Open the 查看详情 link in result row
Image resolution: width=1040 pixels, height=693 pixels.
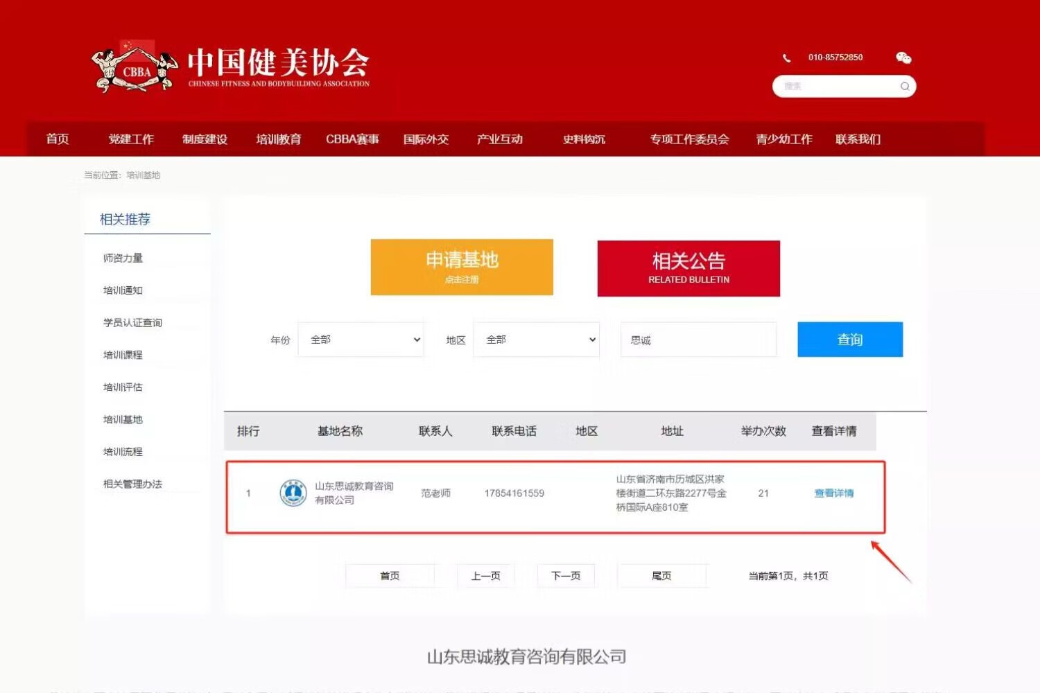point(833,493)
